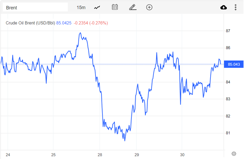Open chart settings gear icon
The height and width of the screenshot is (159, 244).
(x=234, y=154)
